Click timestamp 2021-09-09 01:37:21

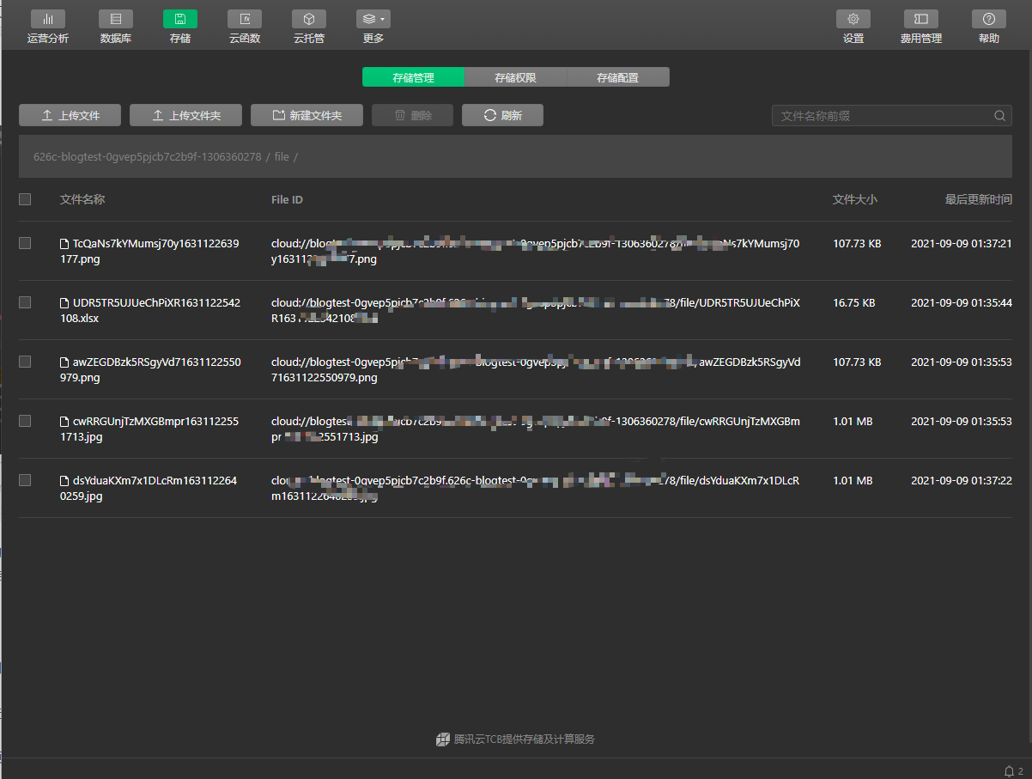(x=962, y=244)
